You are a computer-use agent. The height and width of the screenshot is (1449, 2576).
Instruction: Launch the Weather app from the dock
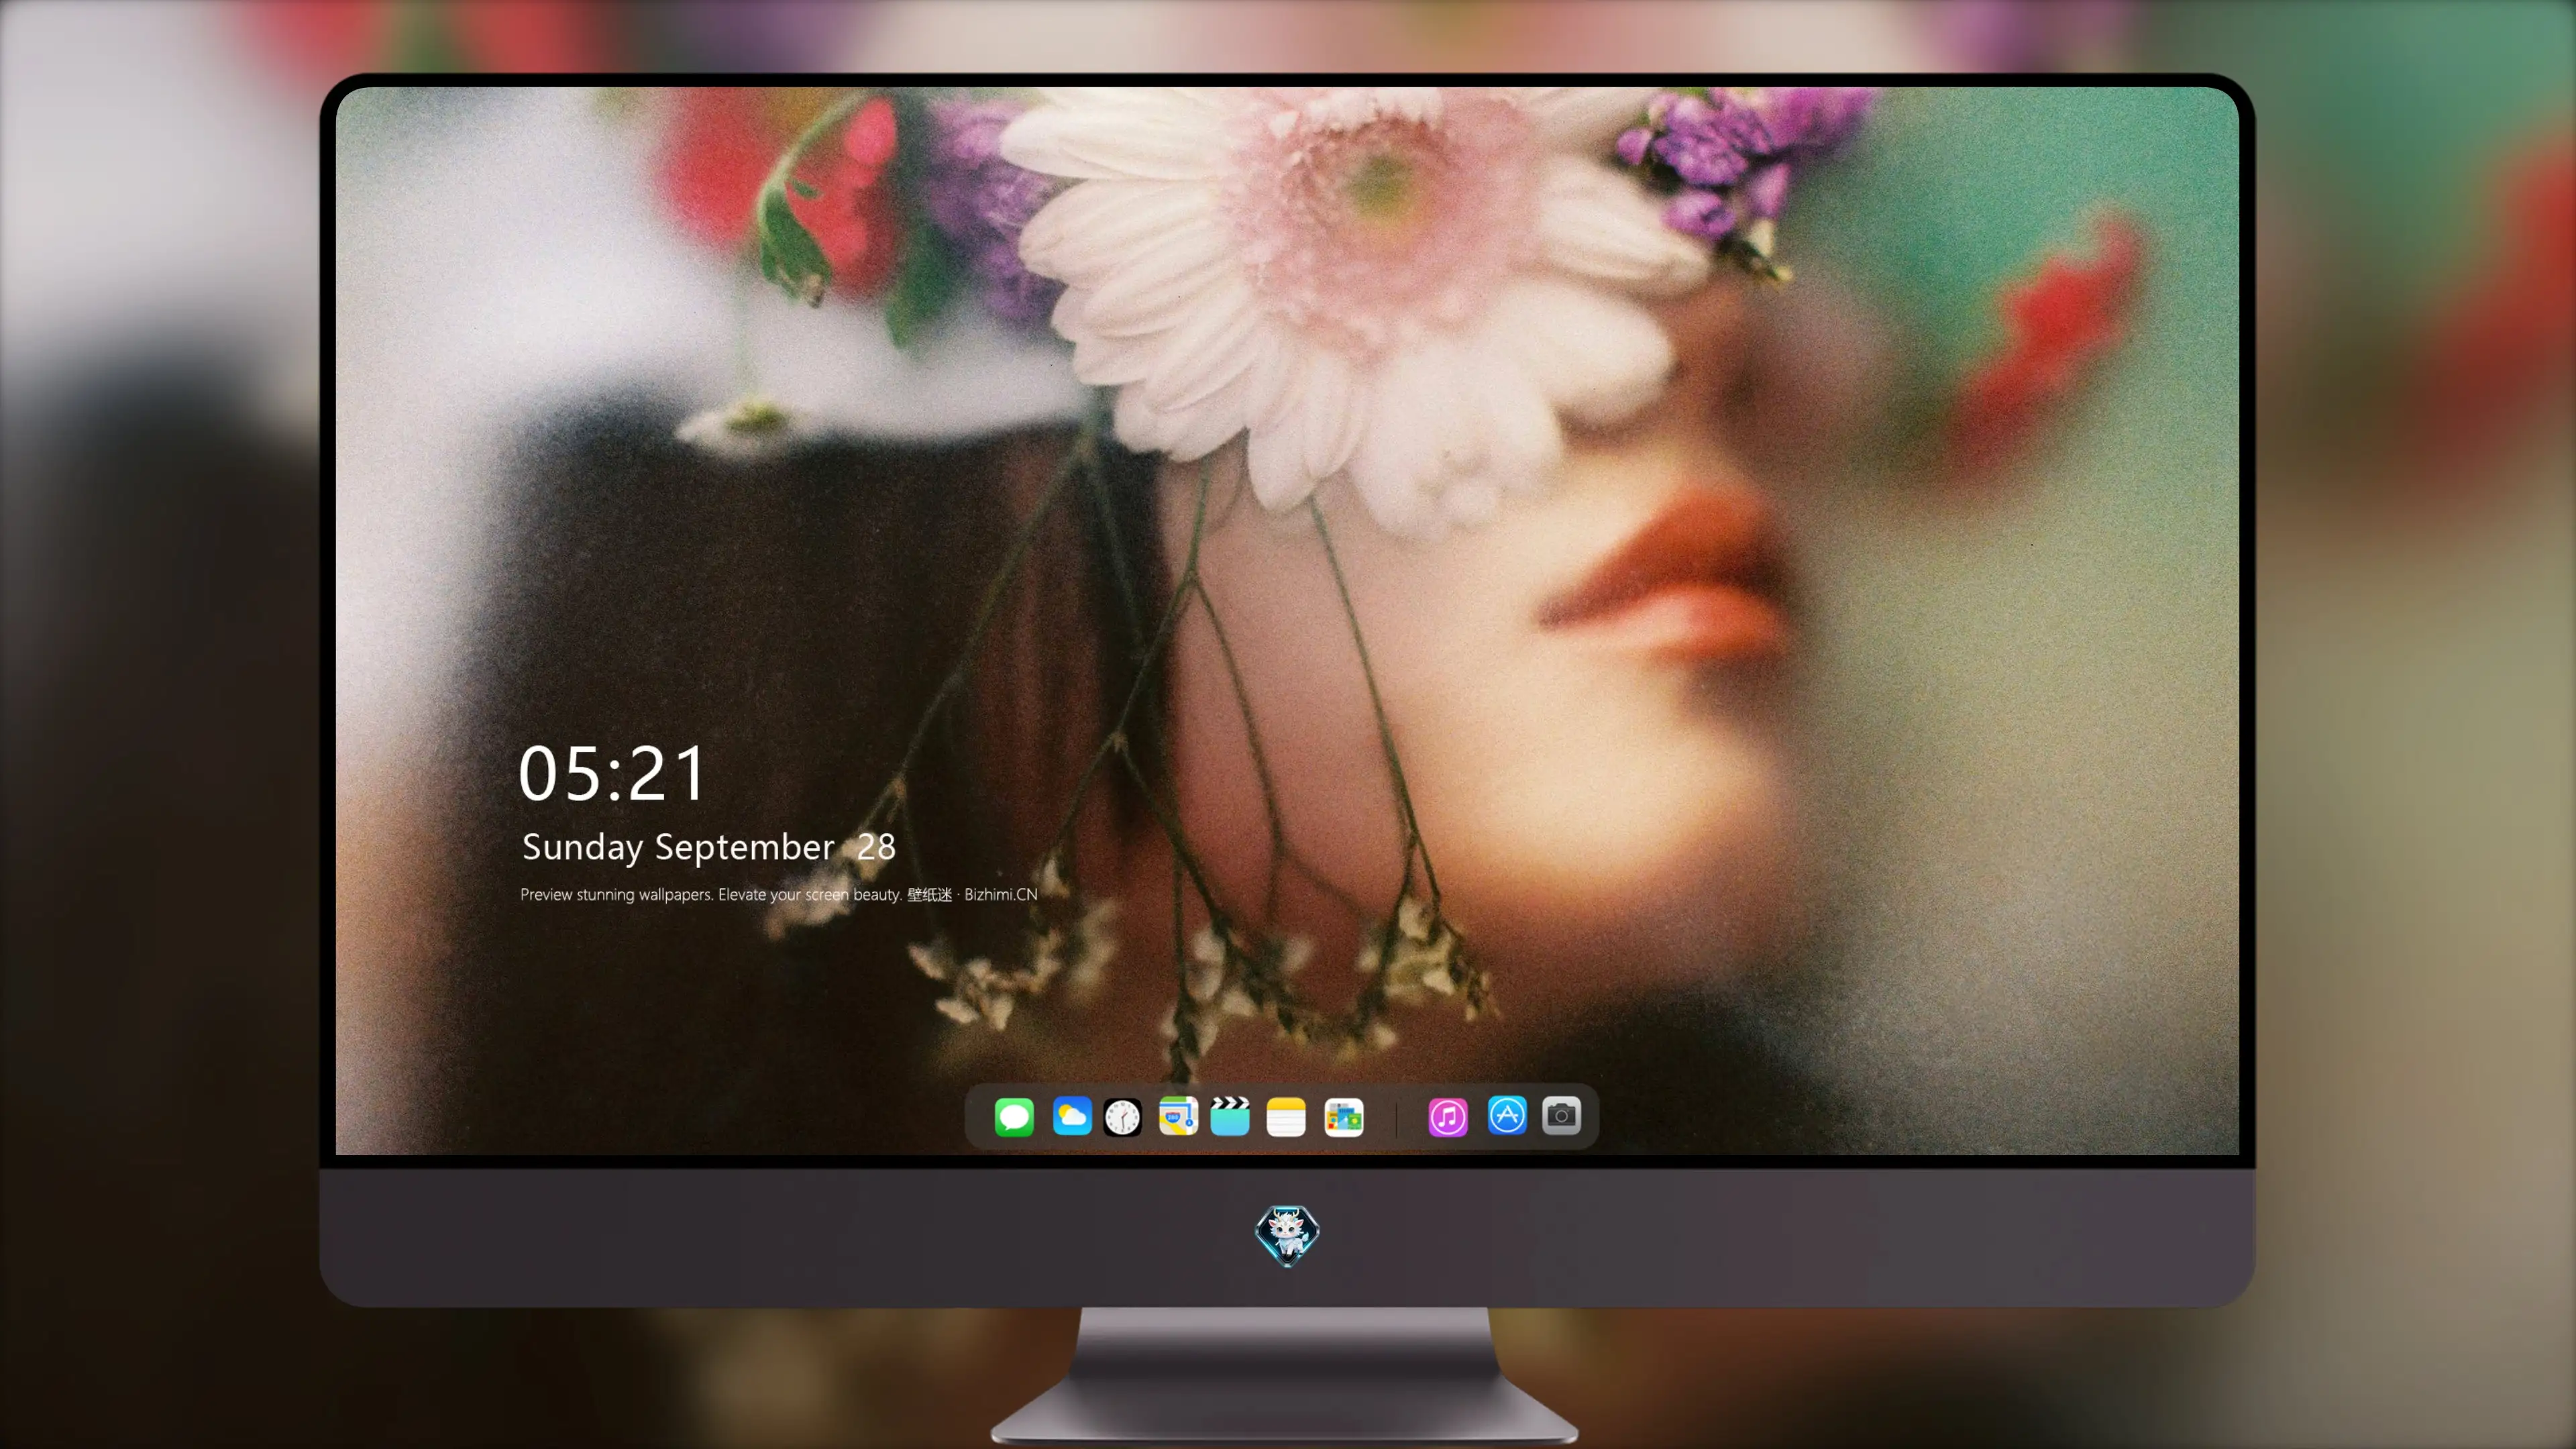1071,1116
